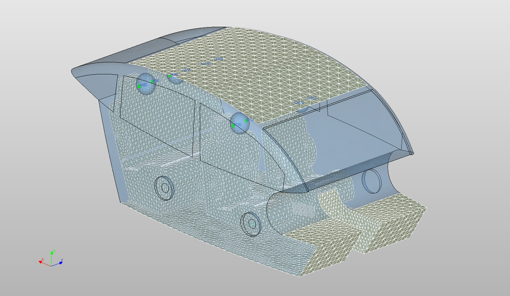Select the green node marker 3714

[x=246, y=121]
